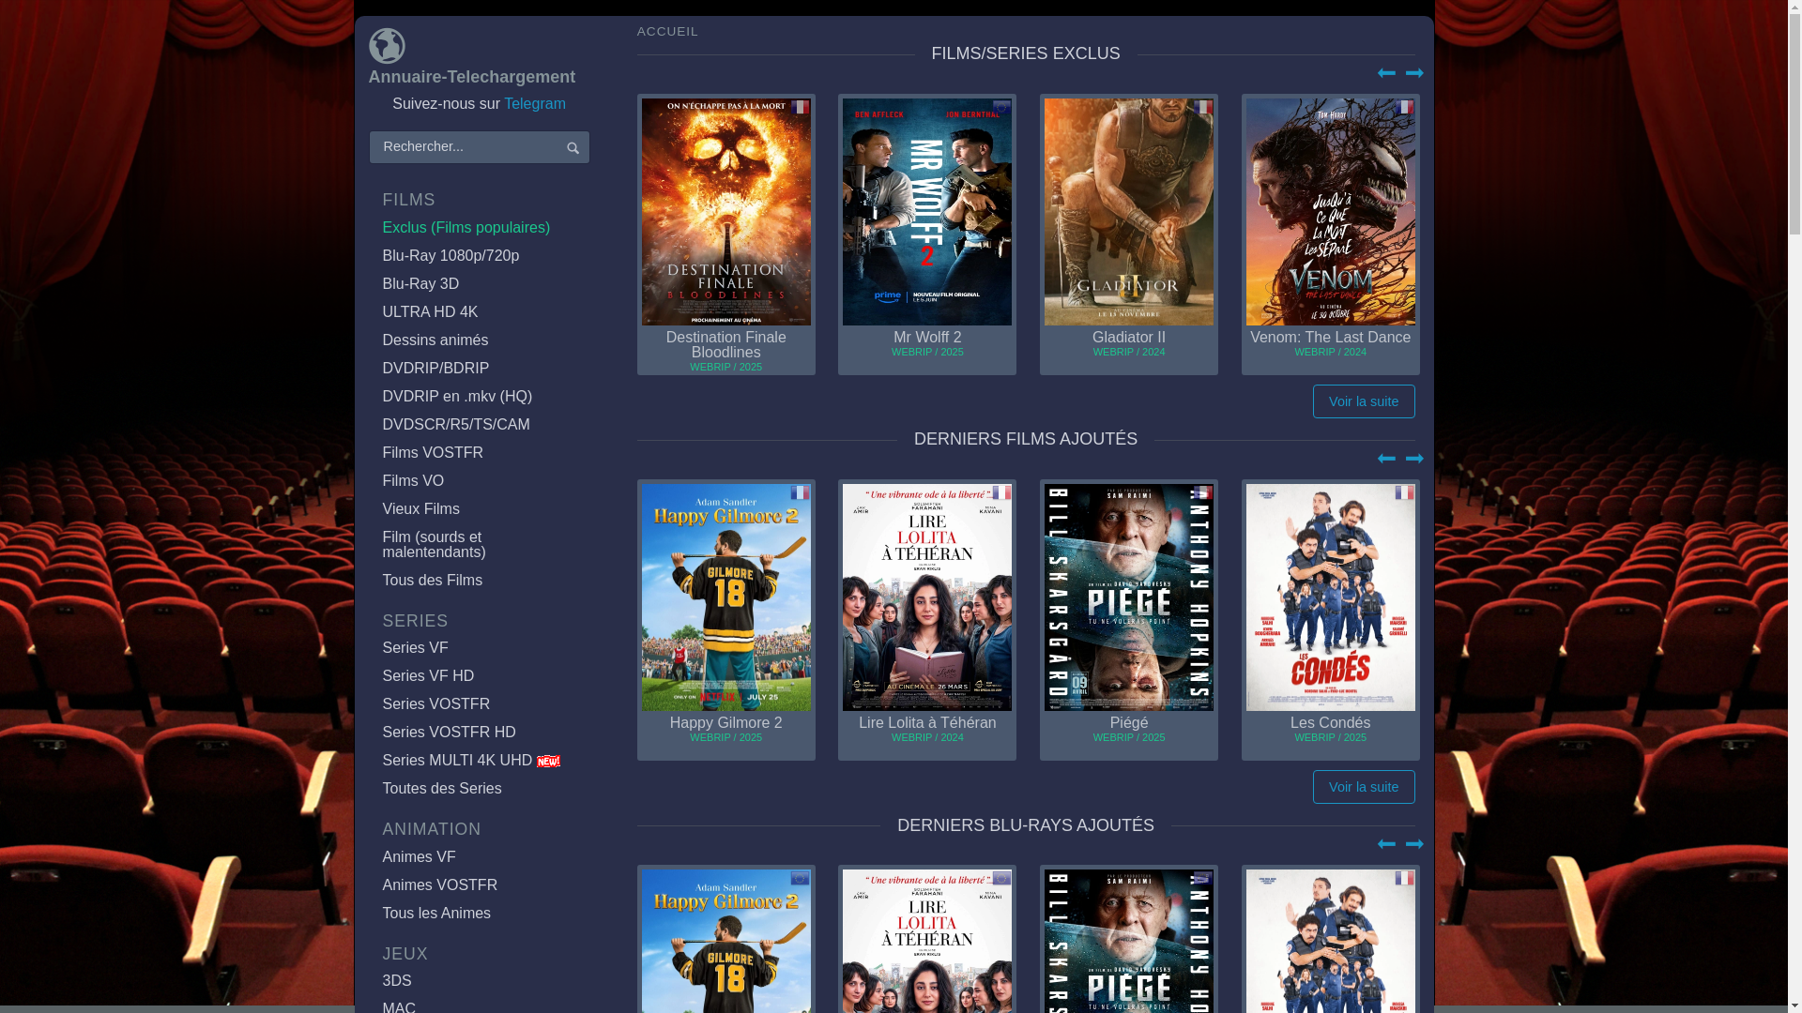This screenshot has width=1802, height=1013.
Task: Open Films VOSTFR category
Action: tap(433, 453)
